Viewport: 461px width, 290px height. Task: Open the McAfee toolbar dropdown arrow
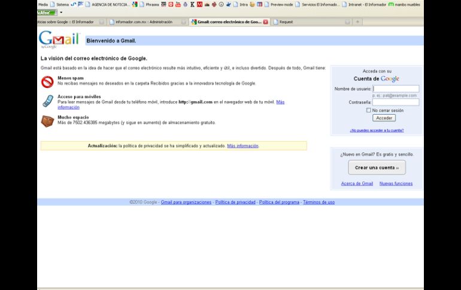tap(61, 13)
